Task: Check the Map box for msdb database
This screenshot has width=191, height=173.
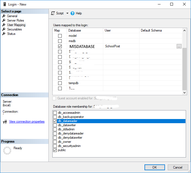Action: pos(60,41)
